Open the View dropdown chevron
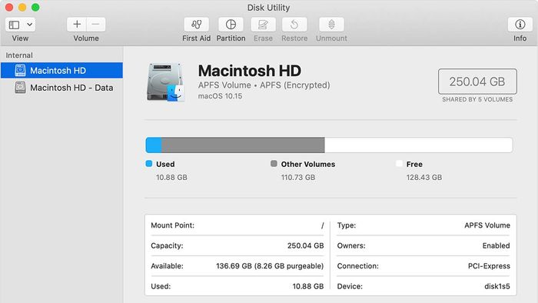The width and height of the screenshot is (538, 303). [30, 25]
